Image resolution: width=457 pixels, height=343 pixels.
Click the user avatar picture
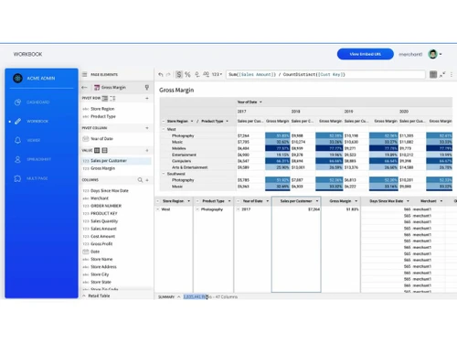(432, 54)
